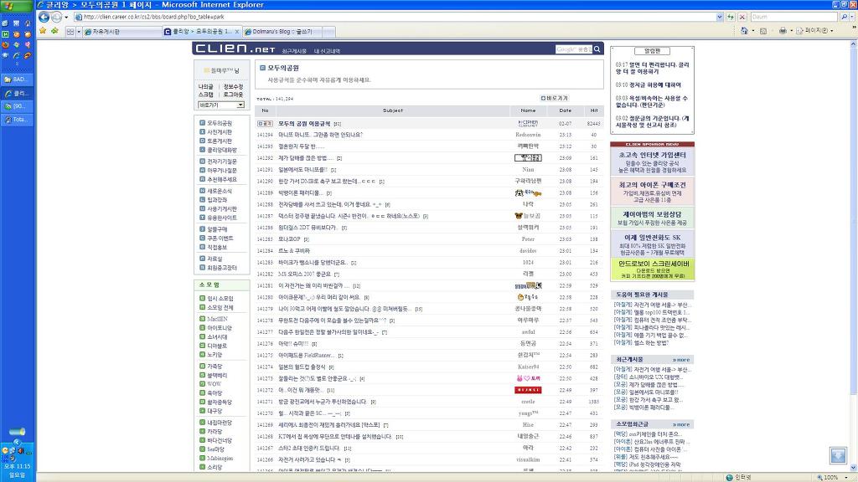Click the Home toolbar icon
The width and height of the screenshot is (858, 482).
pos(744,31)
